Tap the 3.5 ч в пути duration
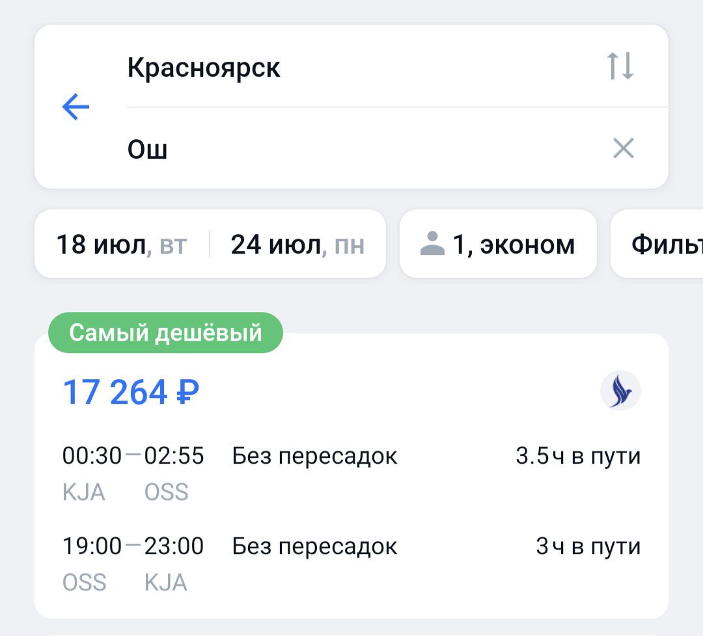Screen dimensions: 703x636 click(578, 457)
